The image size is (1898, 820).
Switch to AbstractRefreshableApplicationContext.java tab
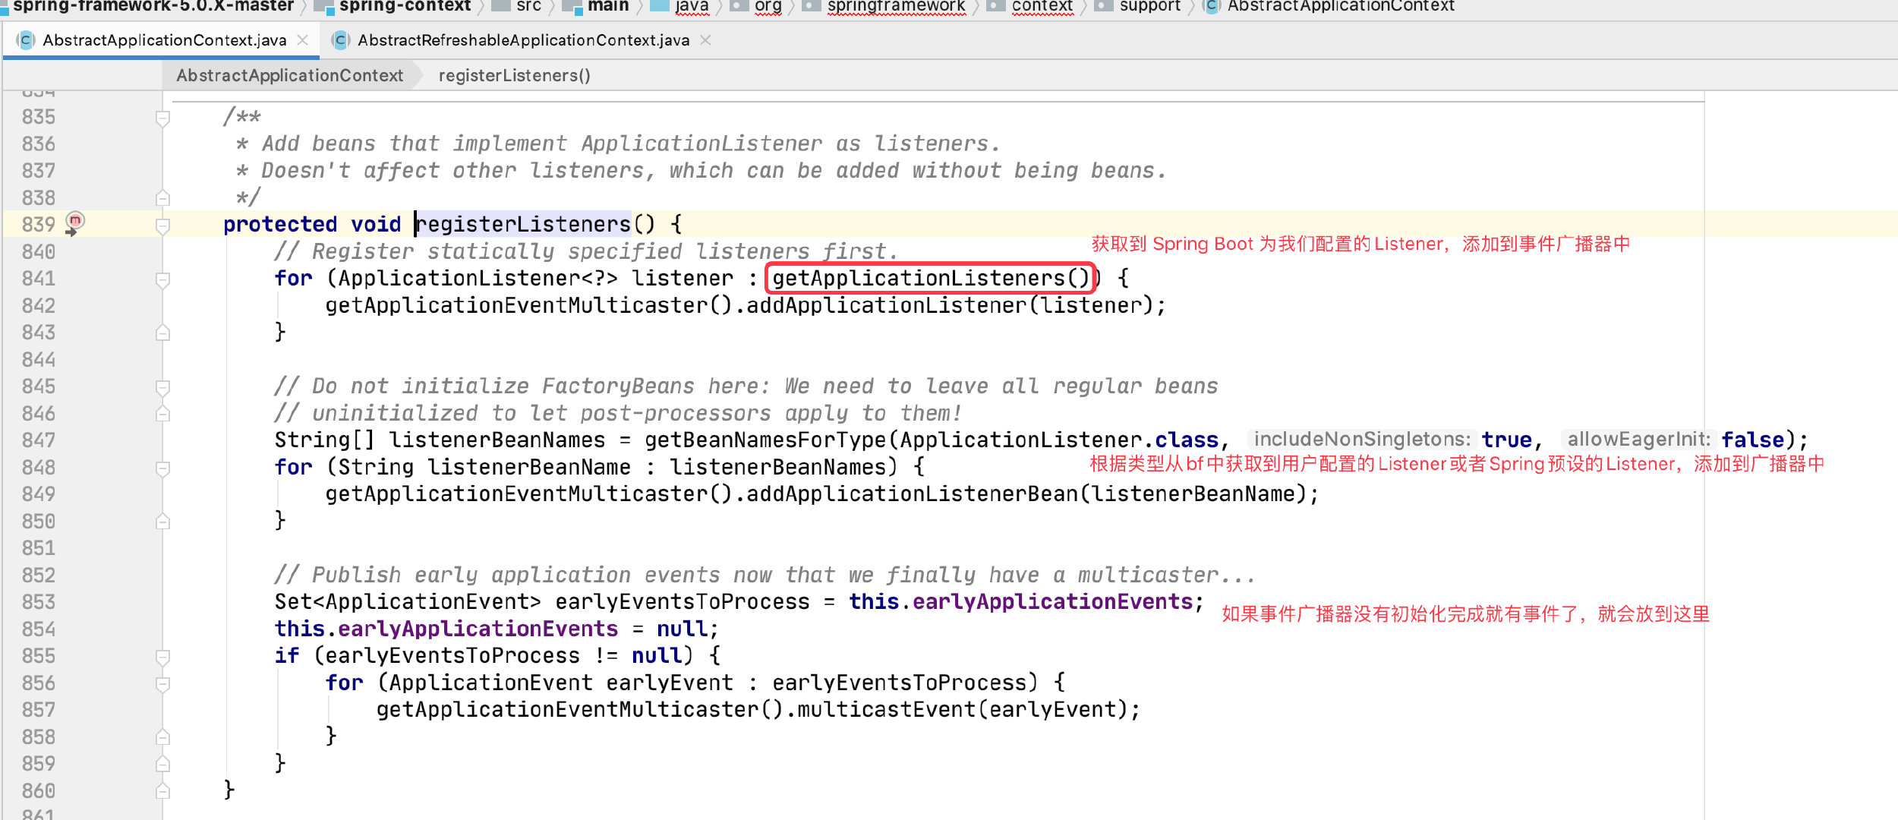523,40
